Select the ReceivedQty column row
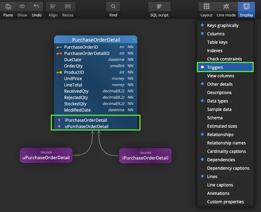Screen dimensions: 261x212 (96, 91)
